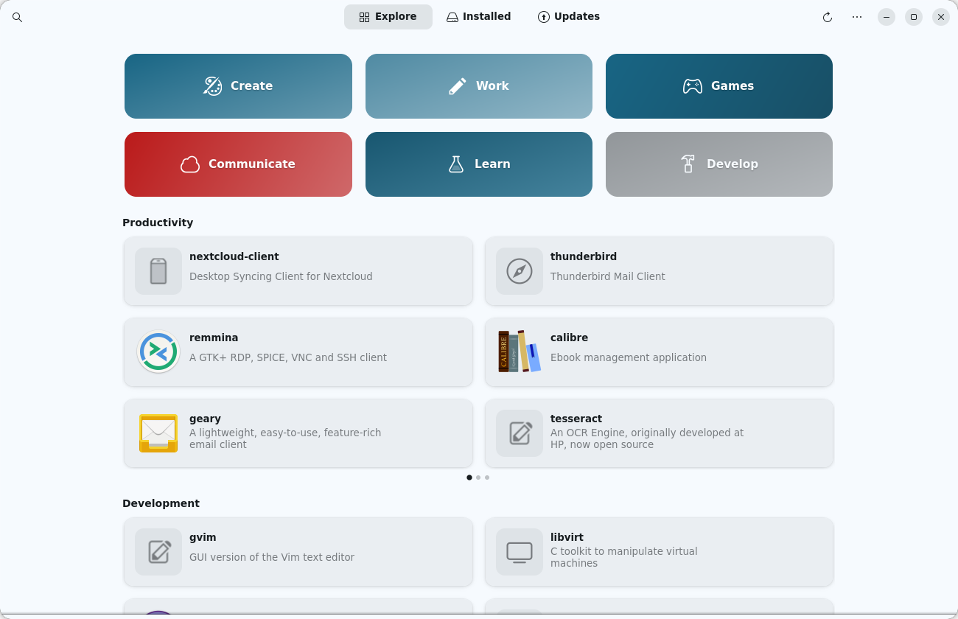
Task: Open the search icon in header
Action: [x=17, y=17]
